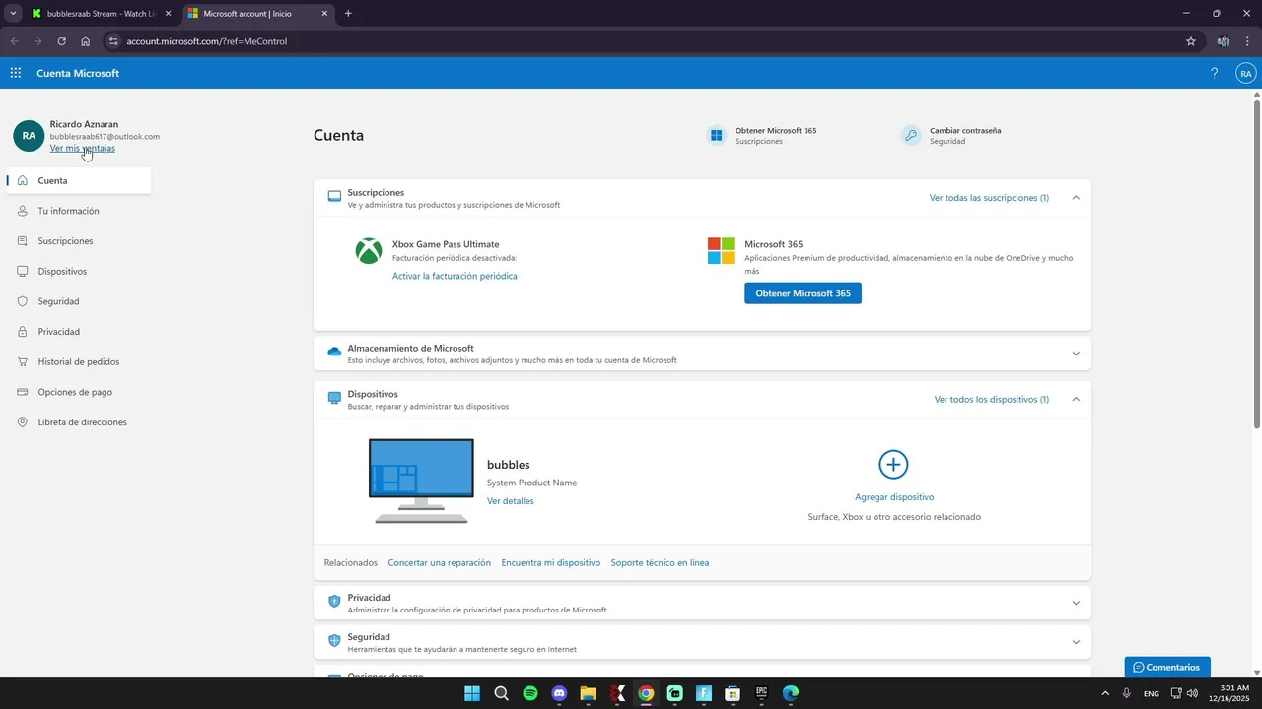Image resolution: width=1262 pixels, height=709 pixels.
Task: Go to Suscripciones in the sidebar
Action: 79,241
